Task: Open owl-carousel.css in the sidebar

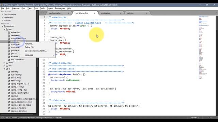Action: 18,60
